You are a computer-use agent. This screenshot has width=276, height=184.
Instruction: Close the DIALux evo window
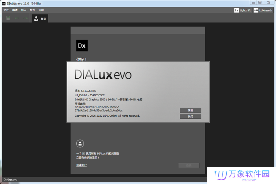tap(269, 3)
